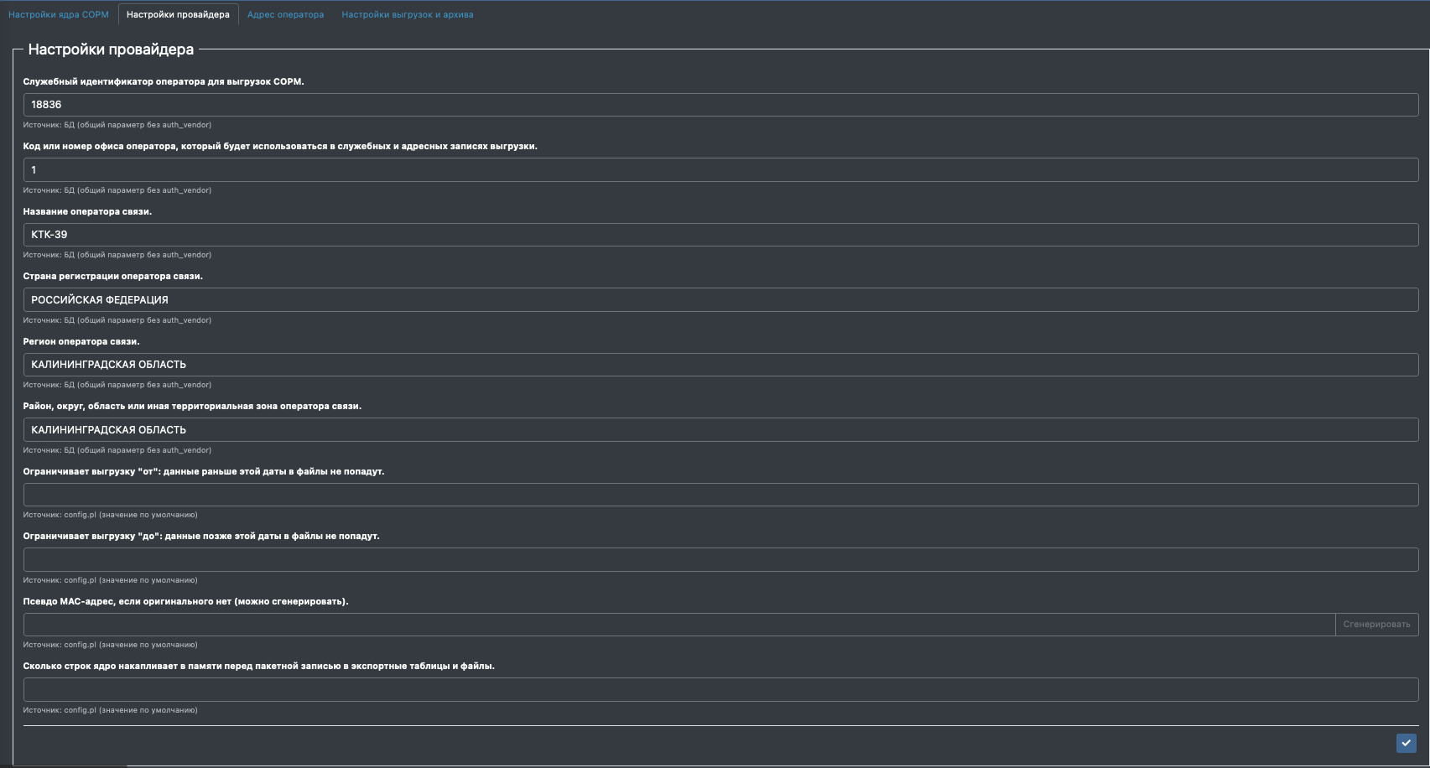Image resolution: width=1430 pixels, height=768 pixels.
Task: Switch to the Адрес оператора tab
Action: pos(285,14)
